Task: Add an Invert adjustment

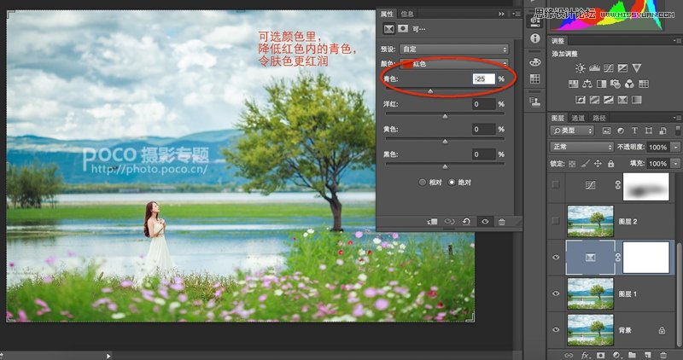Action: point(581,100)
